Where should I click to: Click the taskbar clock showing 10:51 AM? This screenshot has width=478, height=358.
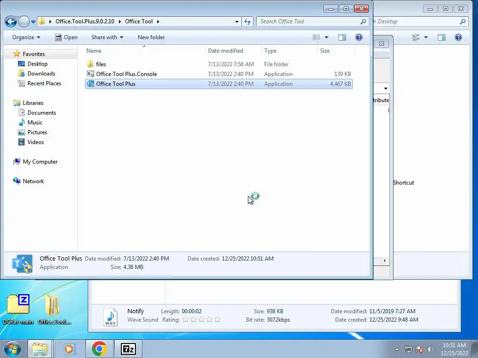pos(454,349)
